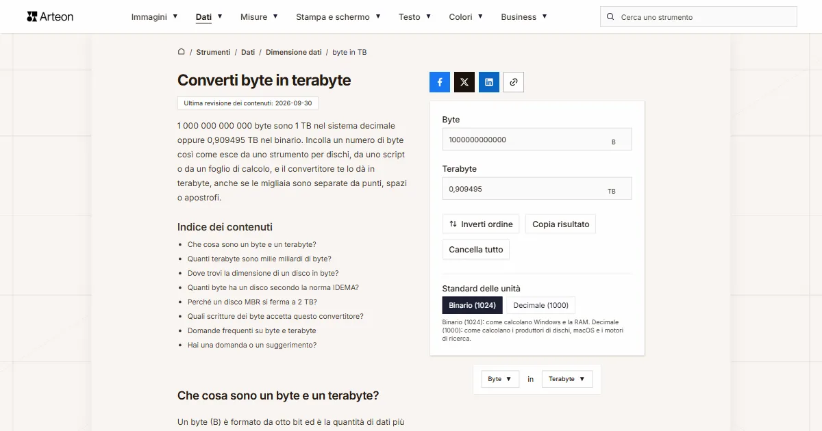Open 'Quanti terabyte sono mille miliardi di byte?'
The width and height of the screenshot is (822, 431).
pyautogui.click(x=260, y=259)
